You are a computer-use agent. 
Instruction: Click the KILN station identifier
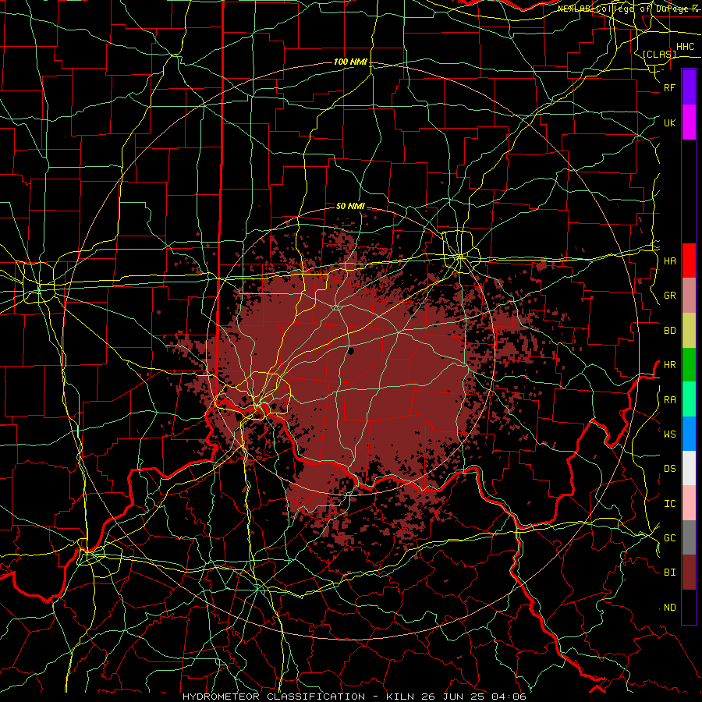click(x=401, y=697)
